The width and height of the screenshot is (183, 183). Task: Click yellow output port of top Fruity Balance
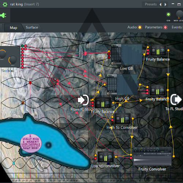168,50
